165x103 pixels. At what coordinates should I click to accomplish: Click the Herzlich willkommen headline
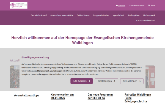tap(82, 40)
